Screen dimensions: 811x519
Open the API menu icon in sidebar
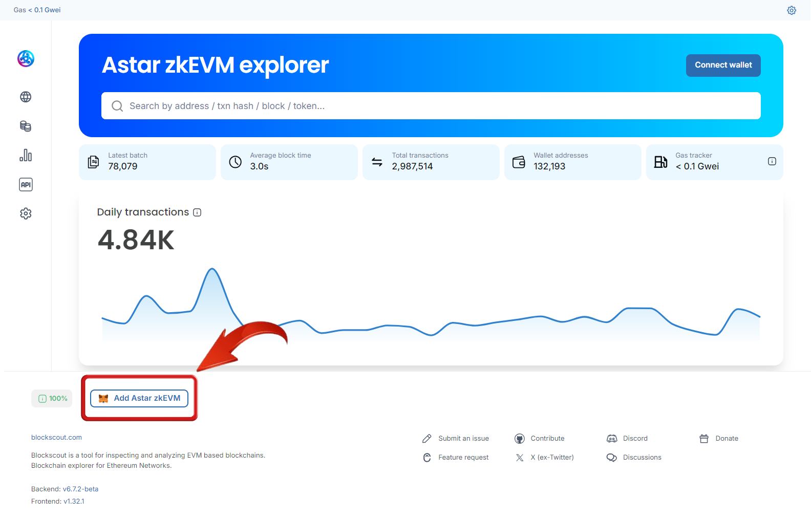pos(26,184)
